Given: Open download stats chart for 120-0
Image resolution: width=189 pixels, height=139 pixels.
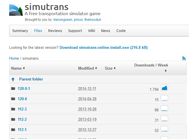Looking at the screenshot, I should 164,98.
